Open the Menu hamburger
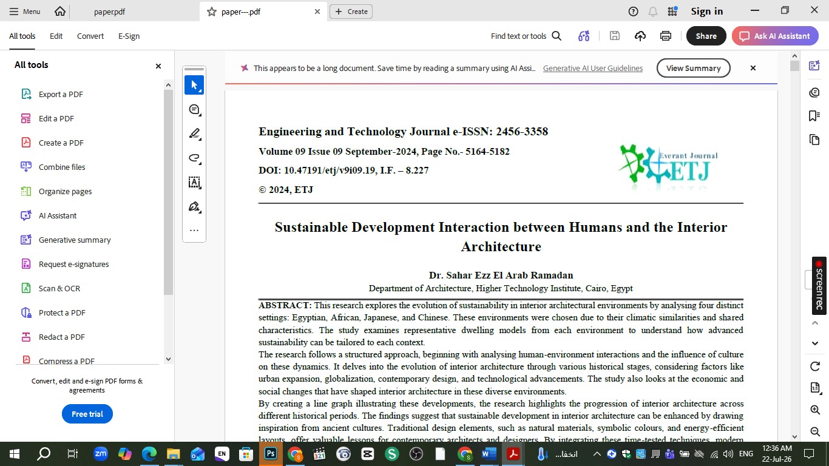The image size is (829, 466). (25, 11)
